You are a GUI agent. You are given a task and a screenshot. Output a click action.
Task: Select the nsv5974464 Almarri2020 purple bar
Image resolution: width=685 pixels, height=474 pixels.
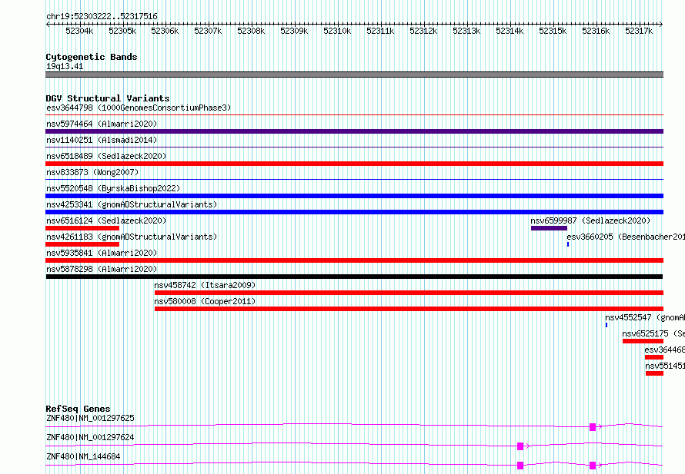click(x=354, y=131)
